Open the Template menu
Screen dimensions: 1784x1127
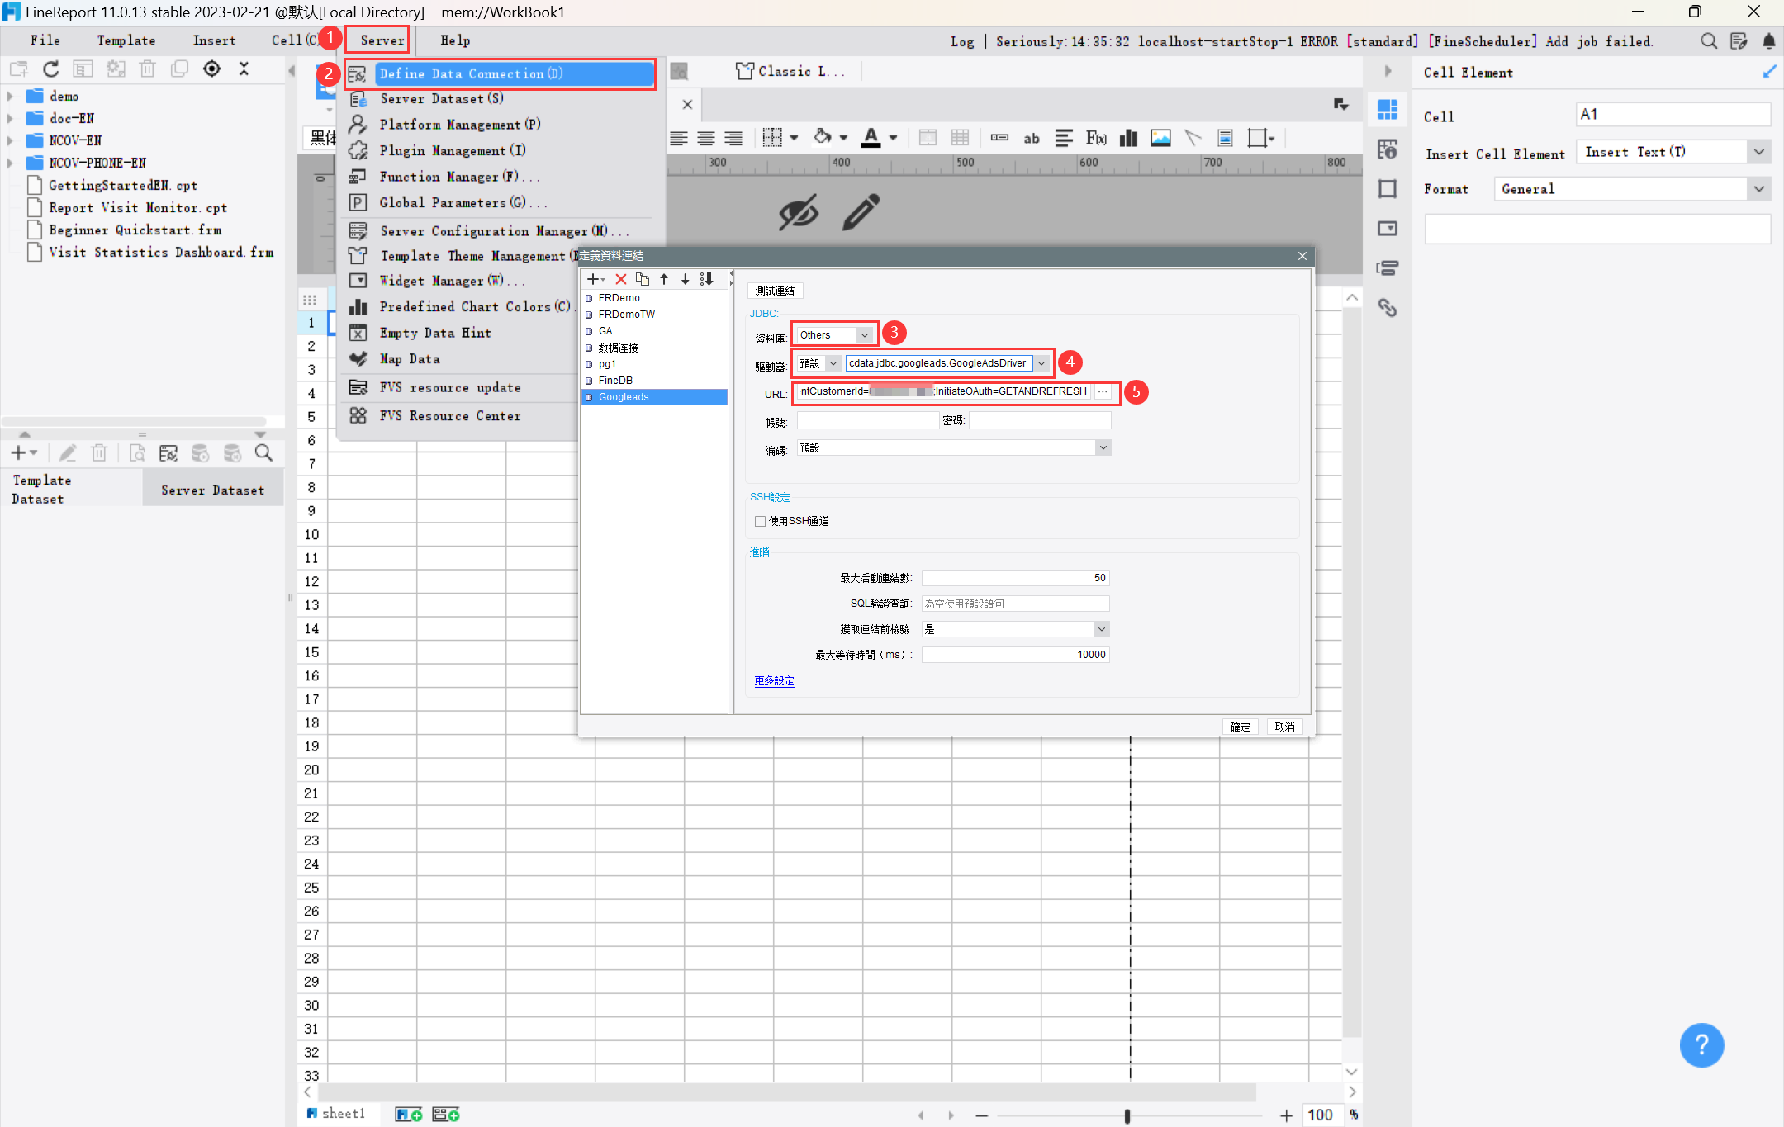126,40
